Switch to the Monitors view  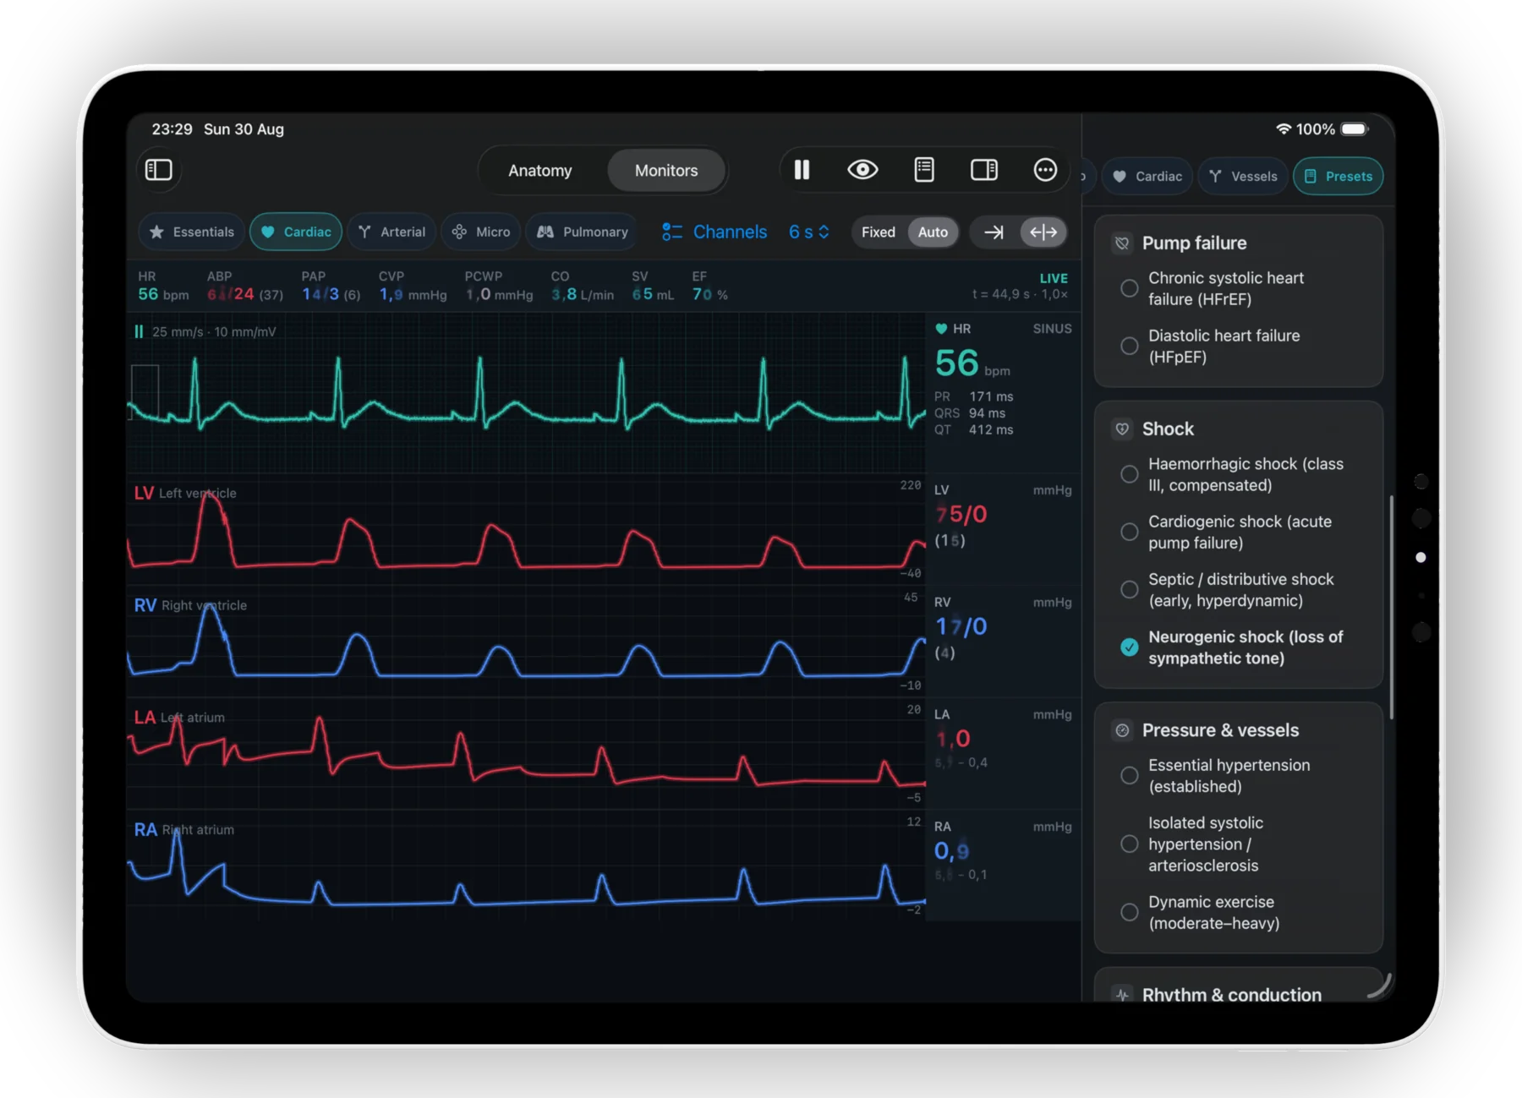[x=666, y=171]
